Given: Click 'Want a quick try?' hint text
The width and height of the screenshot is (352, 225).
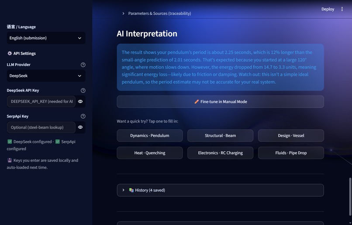Looking at the screenshot, I should (147, 121).
